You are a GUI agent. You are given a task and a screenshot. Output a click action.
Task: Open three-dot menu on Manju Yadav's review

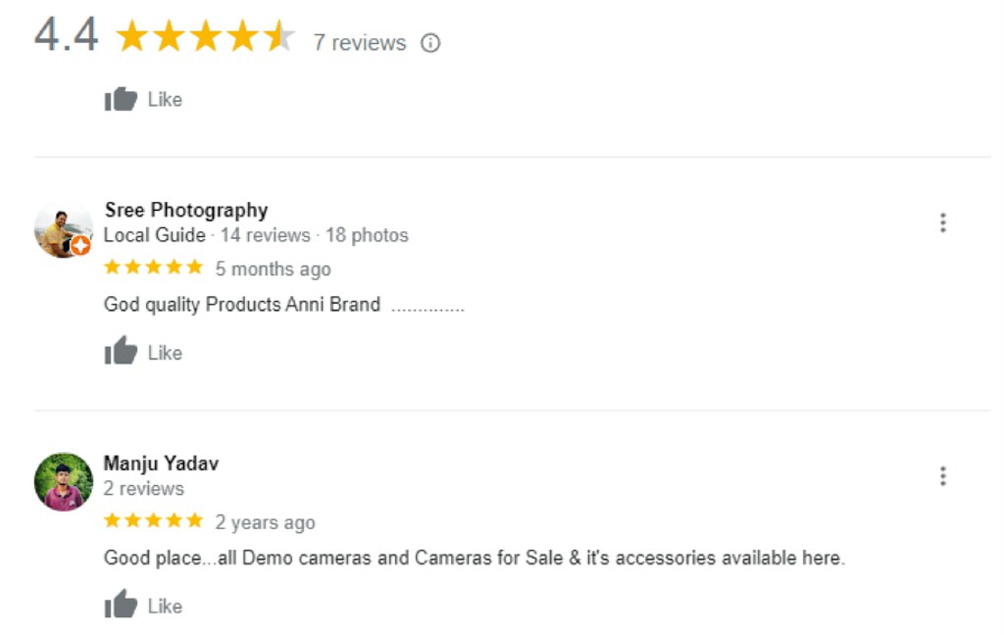pyautogui.click(x=942, y=476)
